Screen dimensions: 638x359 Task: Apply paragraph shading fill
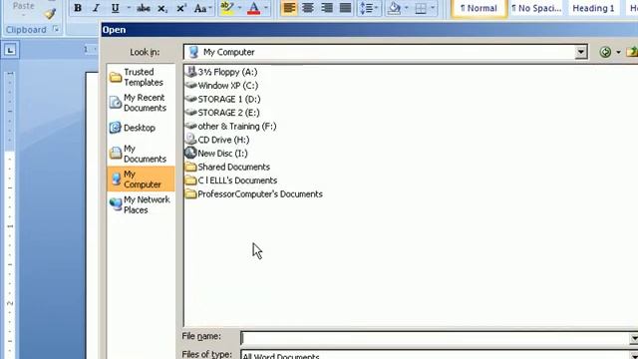coord(394,8)
